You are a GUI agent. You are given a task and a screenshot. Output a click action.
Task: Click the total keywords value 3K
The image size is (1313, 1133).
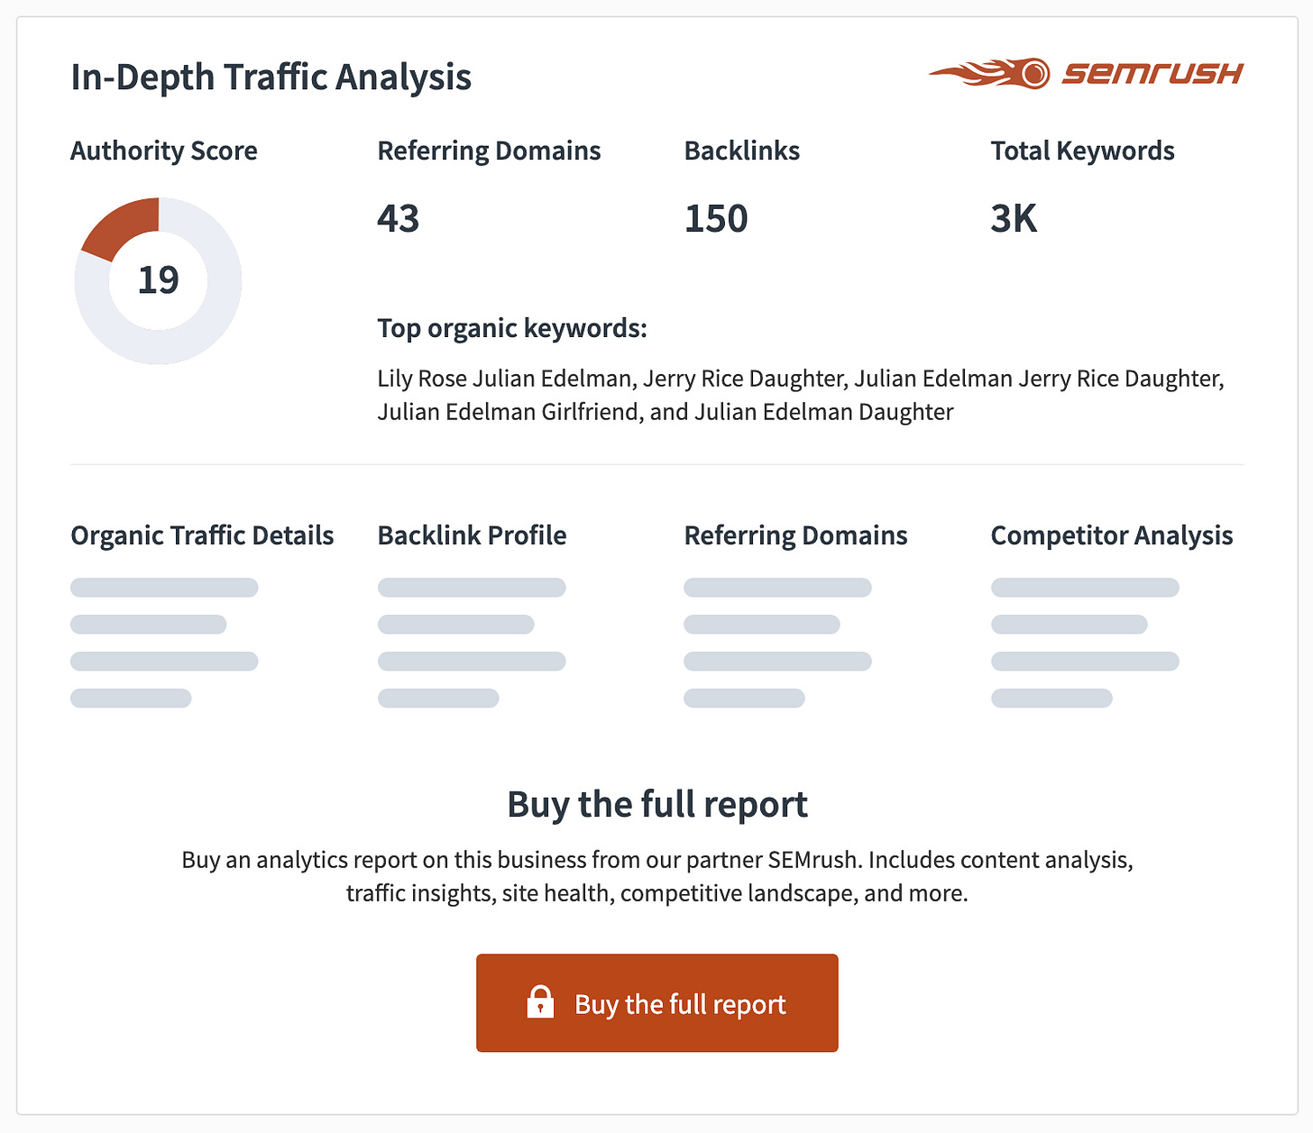point(1014,219)
